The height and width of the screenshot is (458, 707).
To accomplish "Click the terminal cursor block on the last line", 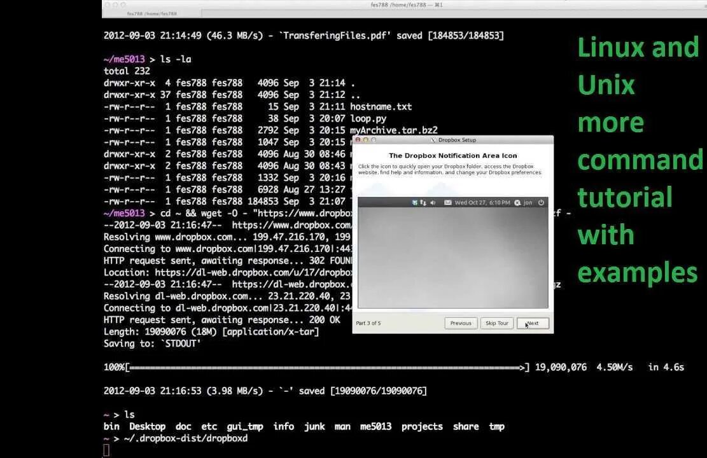I will (106, 450).
